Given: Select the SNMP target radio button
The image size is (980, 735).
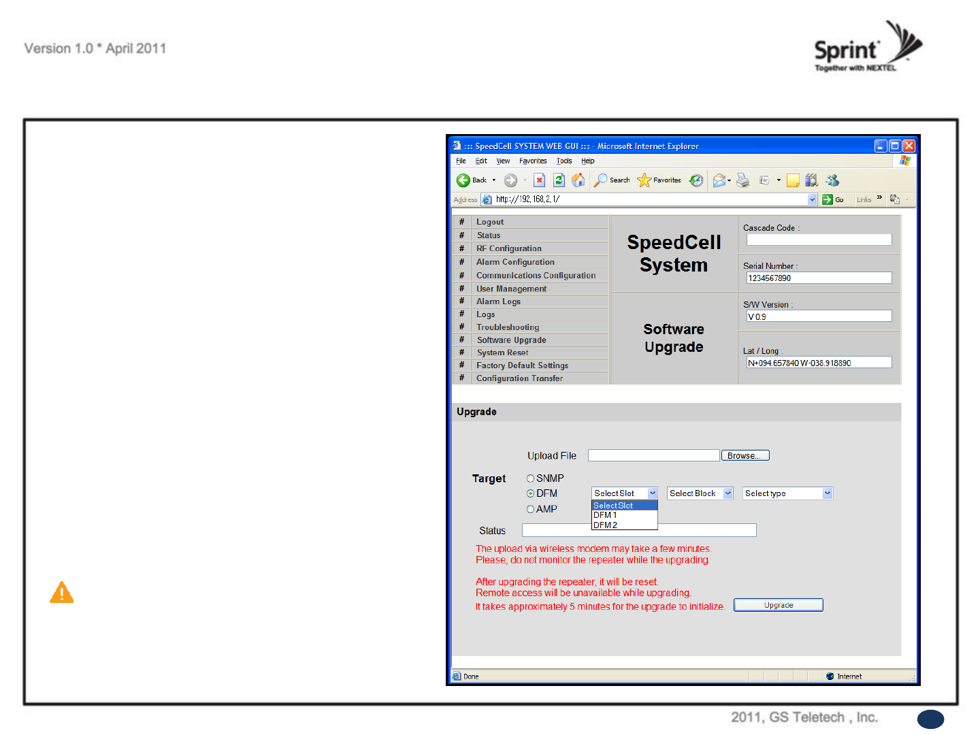Looking at the screenshot, I should [x=530, y=478].
